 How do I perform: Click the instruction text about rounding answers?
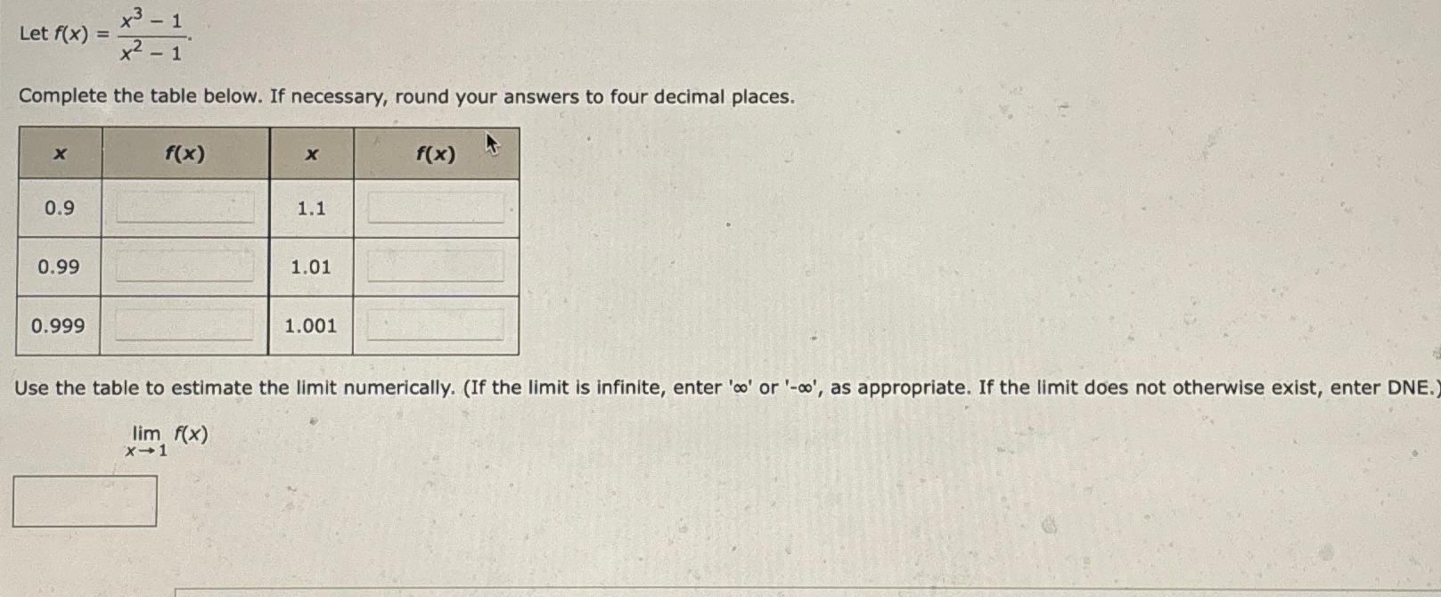406,96
